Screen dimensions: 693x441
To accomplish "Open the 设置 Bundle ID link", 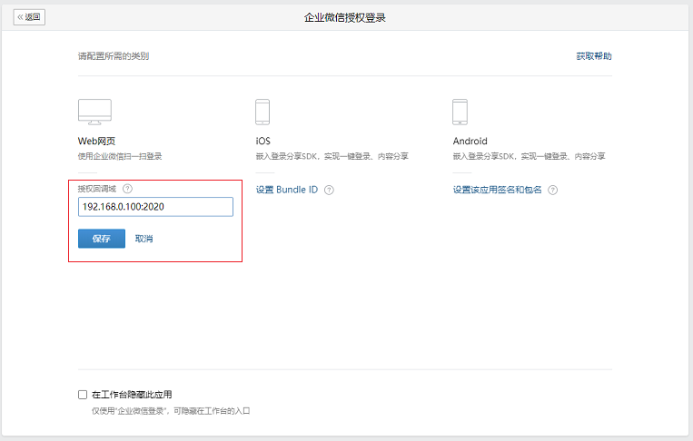I will (287, 191).
